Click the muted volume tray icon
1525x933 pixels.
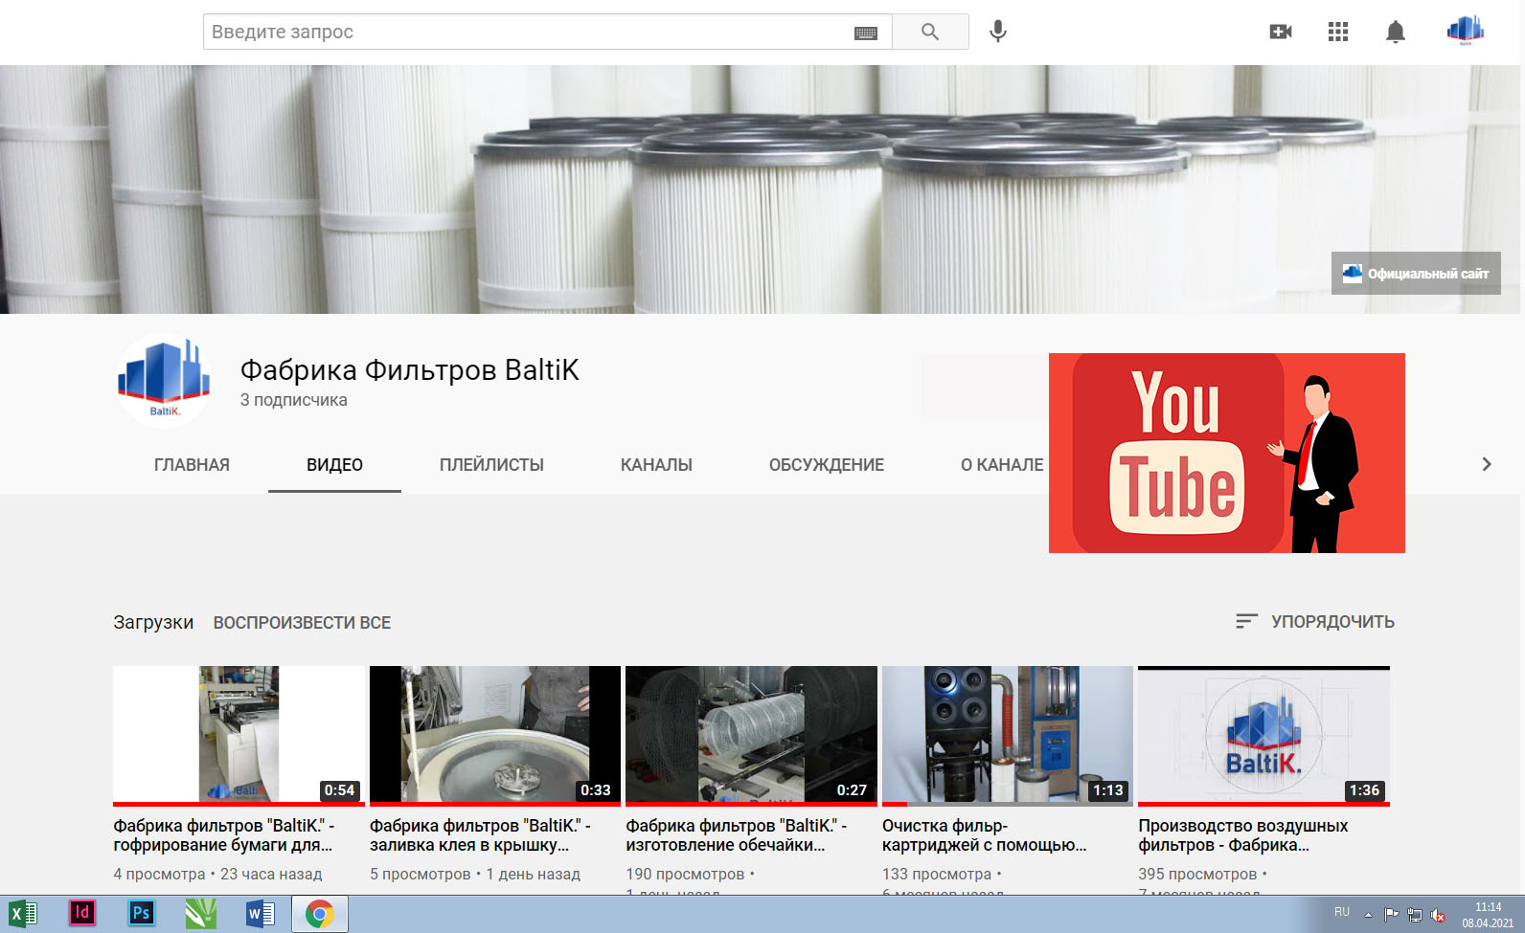point(1438,915)
